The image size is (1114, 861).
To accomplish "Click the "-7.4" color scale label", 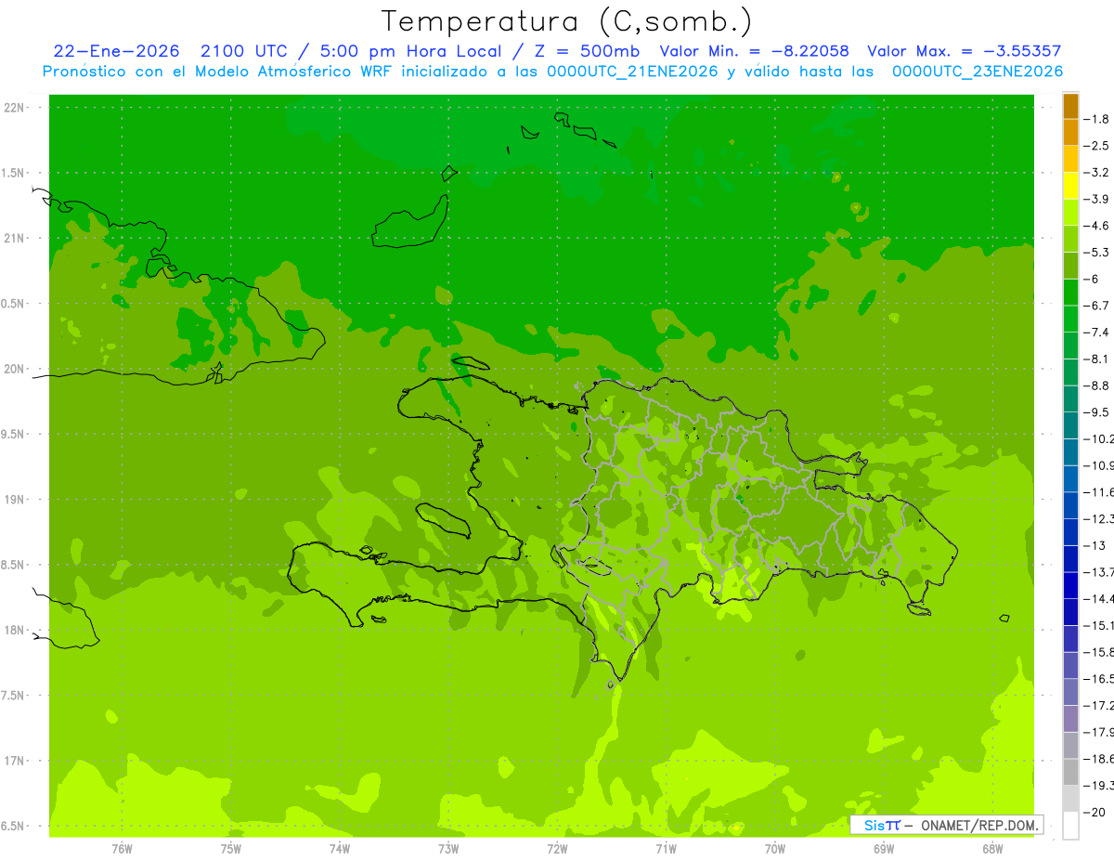I will coord(1097,333).
